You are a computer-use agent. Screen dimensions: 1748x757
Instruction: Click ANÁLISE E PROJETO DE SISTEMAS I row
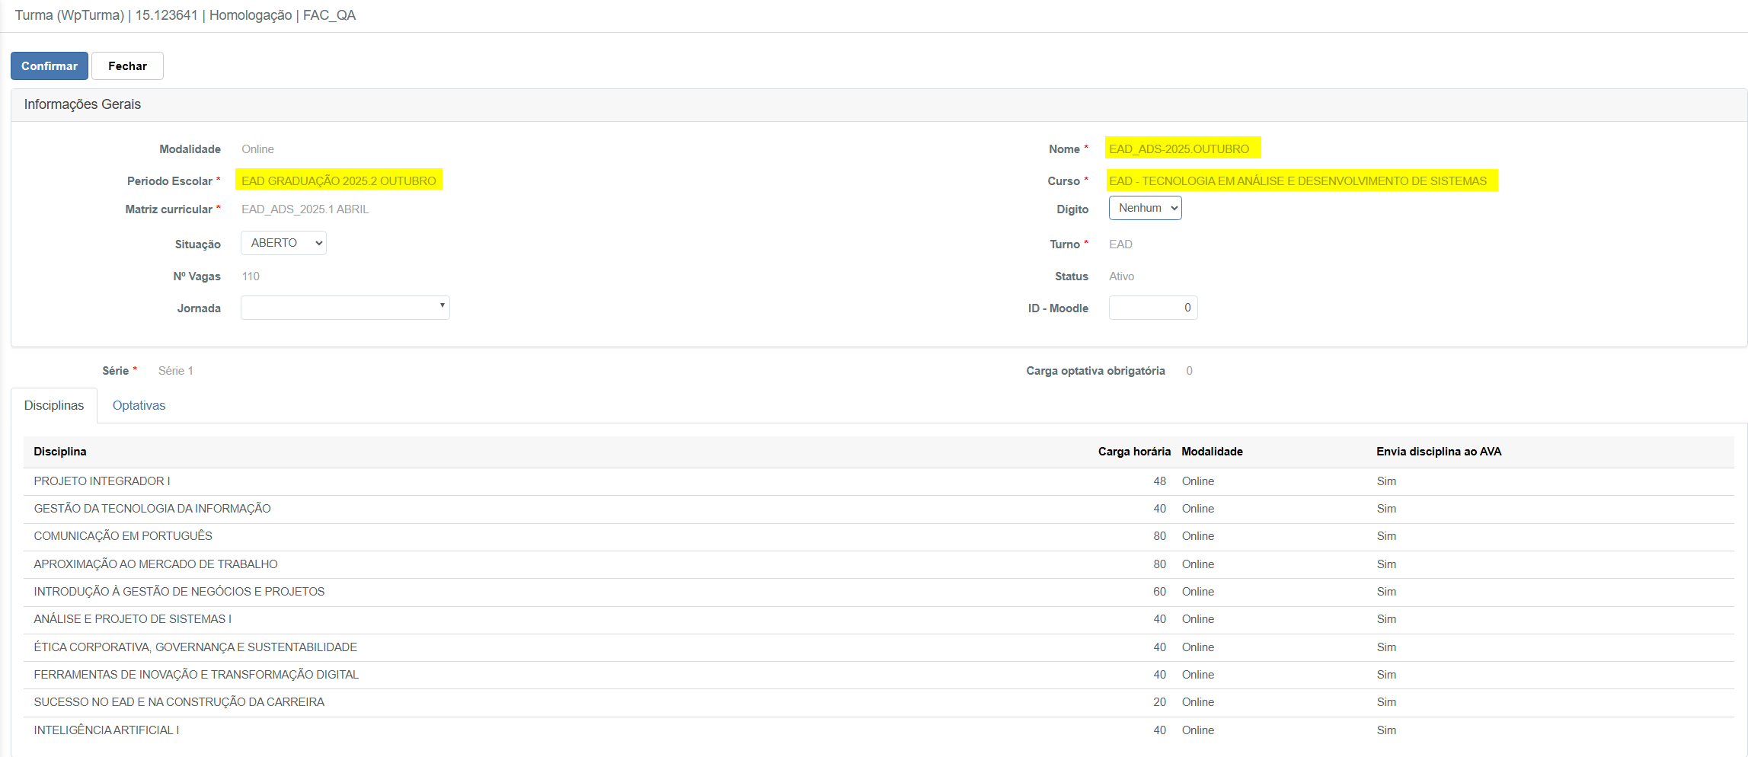coord(133,619)
